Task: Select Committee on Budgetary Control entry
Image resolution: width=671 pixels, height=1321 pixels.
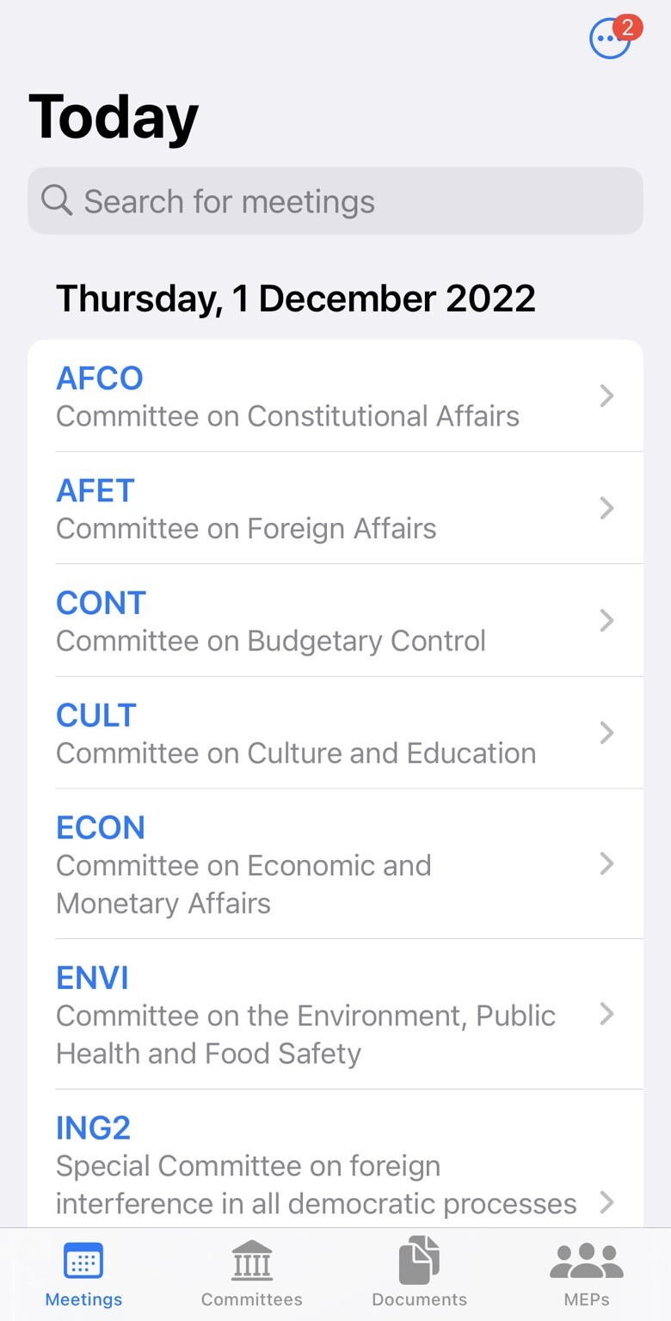Action: coord(271,641)
